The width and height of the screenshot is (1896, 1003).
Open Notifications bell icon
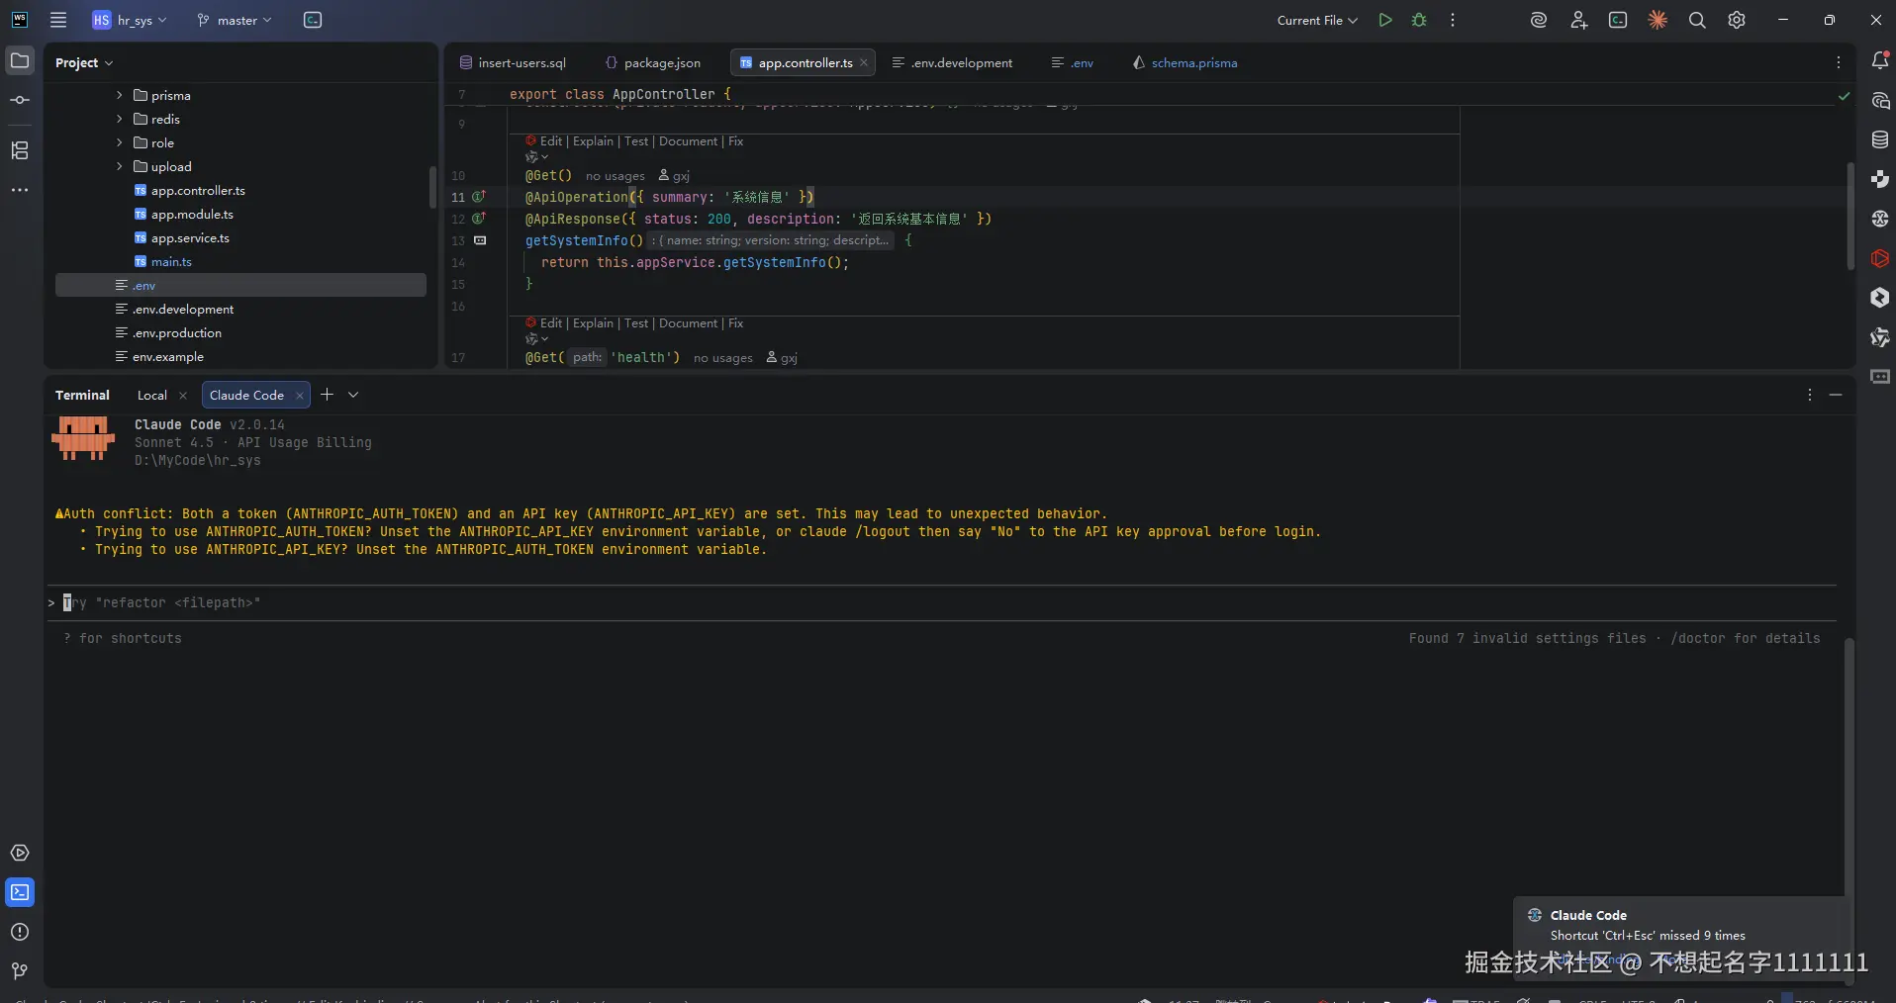point(1880,61)
